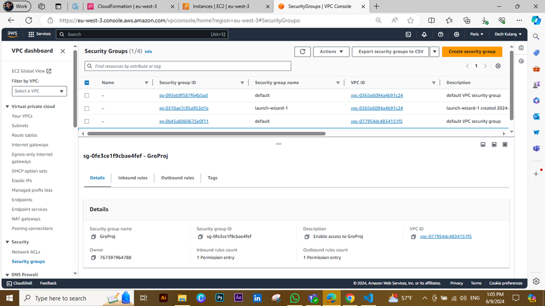545x306 pixels.
Task: Open the Actions dropdown
Action: point(331,52)
